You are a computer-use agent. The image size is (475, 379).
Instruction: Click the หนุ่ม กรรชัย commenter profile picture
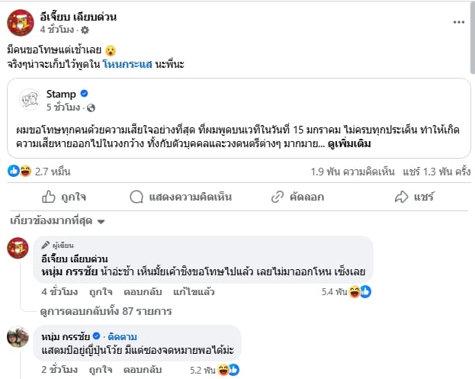[19, 336]
